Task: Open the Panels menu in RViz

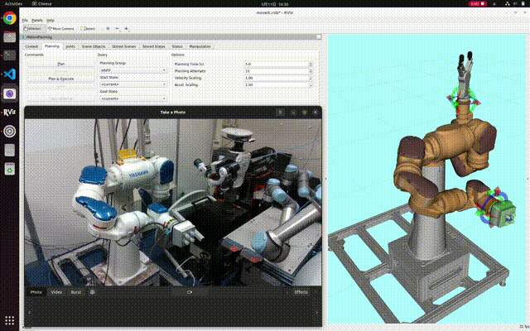Action: pyautogui.click(x=36, y=20)
